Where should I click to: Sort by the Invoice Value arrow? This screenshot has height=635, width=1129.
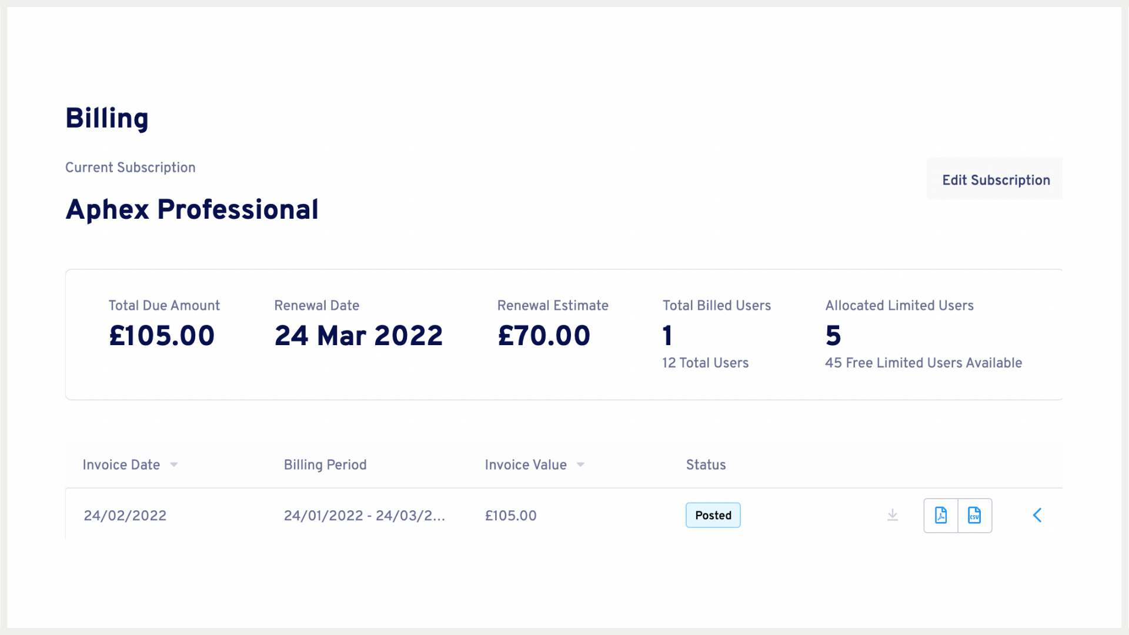click(x=580, y=465)
